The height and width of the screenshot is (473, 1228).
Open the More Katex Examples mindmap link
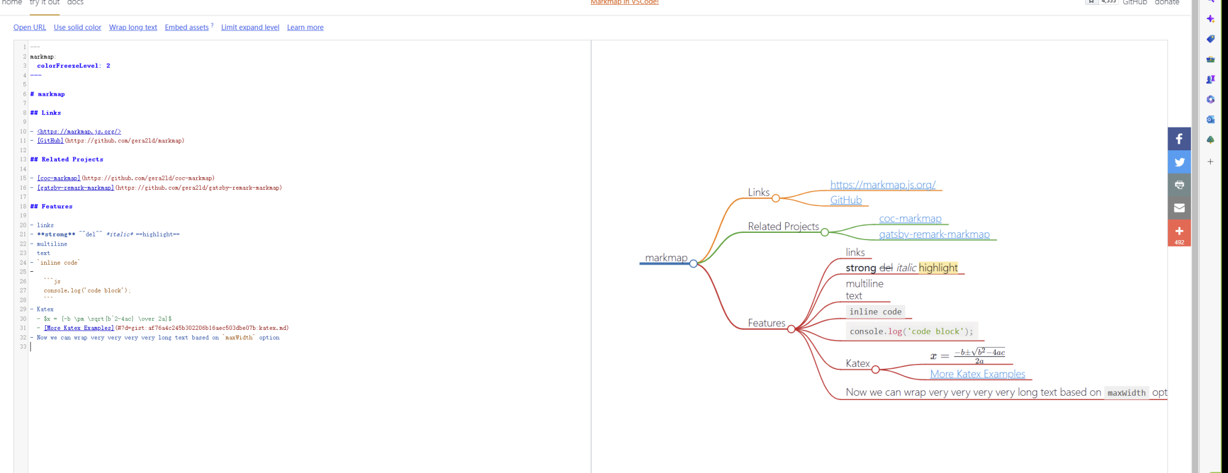point(977,374)
